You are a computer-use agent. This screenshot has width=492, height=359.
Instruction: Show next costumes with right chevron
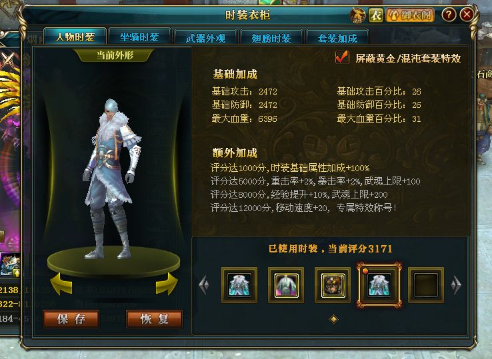(456, 284)
